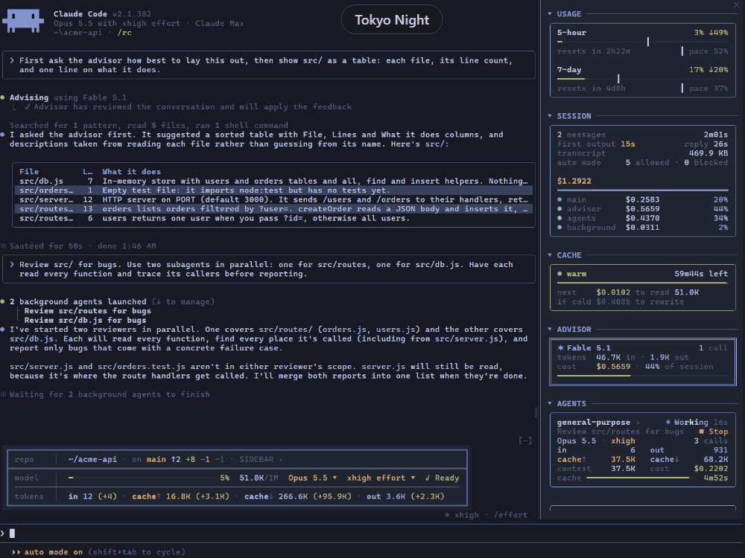Select the src/db.js table row
The height and width of the screenshot is (558, 745).
point(273,181)
